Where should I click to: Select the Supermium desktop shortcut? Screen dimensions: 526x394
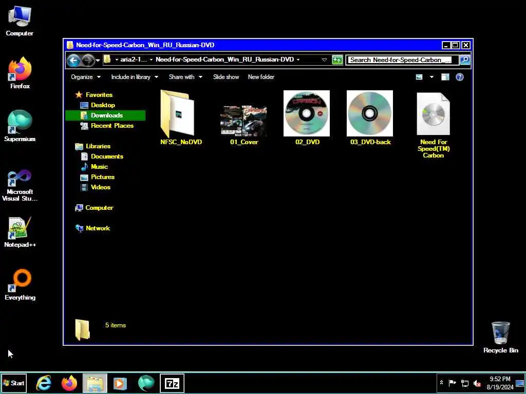tap(20, 126)
